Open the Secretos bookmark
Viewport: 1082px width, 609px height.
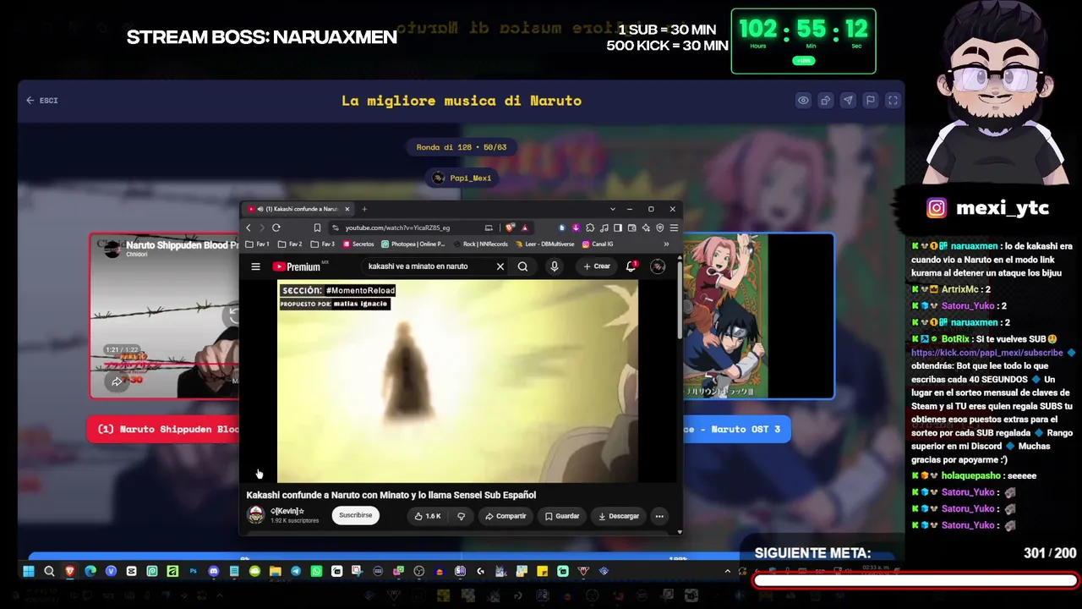tap(358, 244)
